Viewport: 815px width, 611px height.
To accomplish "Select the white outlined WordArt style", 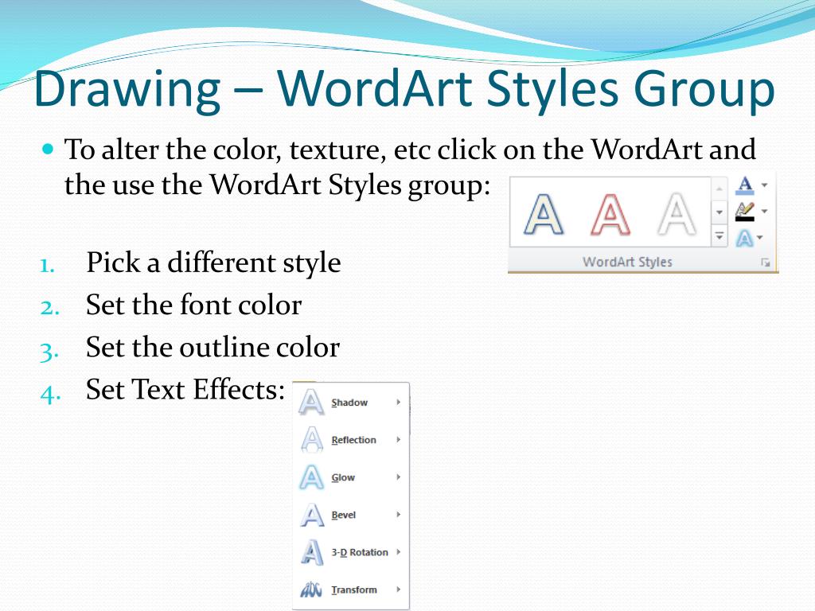I will click(x=677, y=214).
